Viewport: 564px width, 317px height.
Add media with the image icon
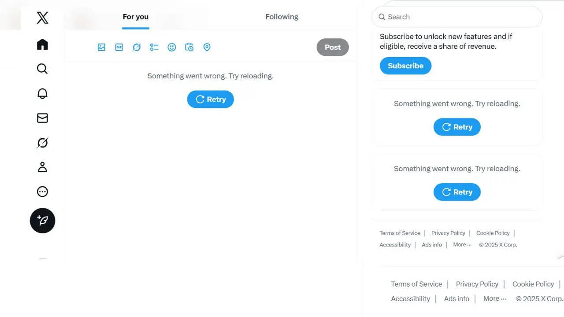[101, 47]
